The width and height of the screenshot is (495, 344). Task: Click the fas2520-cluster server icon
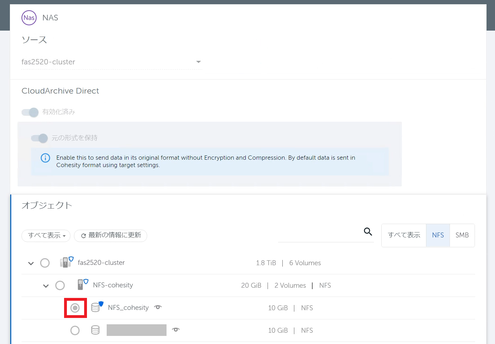pyautogui.click(x=66, y=262)
